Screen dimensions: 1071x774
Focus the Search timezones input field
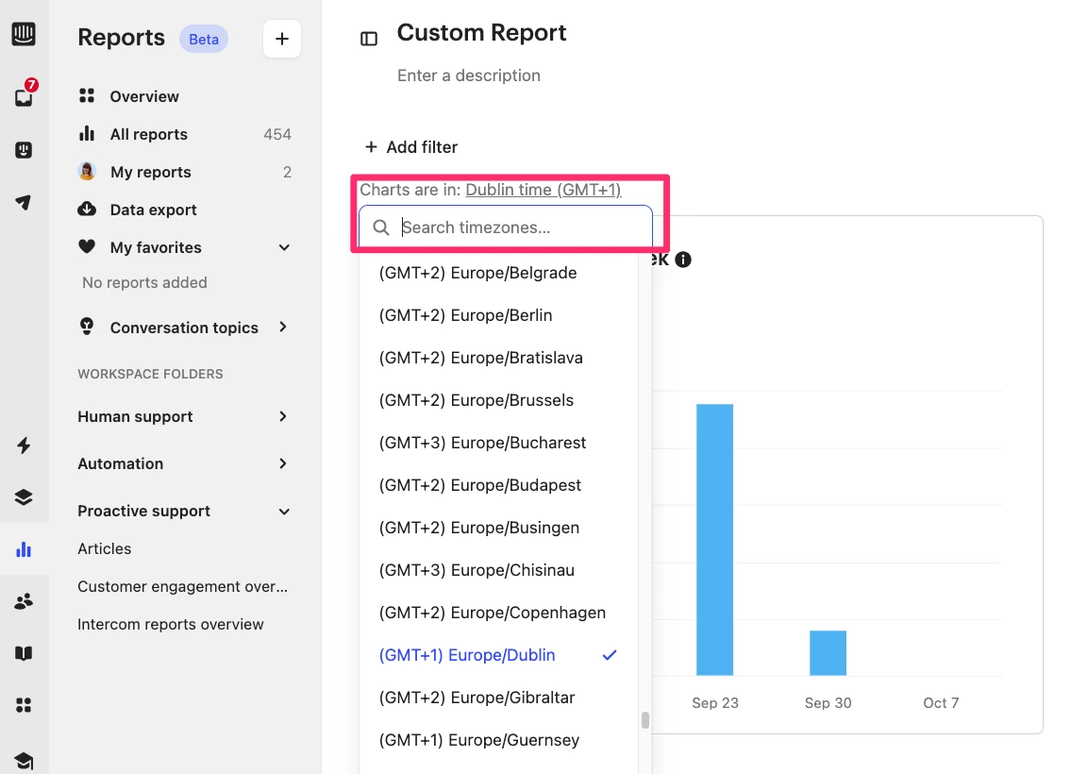[x=506, y=227]
